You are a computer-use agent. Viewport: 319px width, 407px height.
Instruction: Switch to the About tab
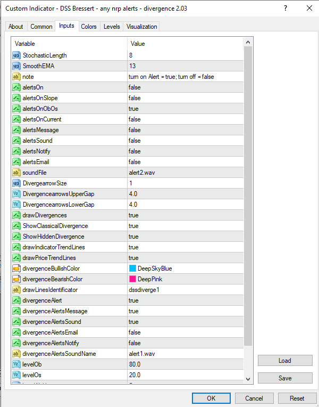tap(16, 27)
